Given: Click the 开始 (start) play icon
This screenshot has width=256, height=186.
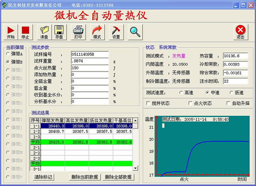Looking at the screenshot, I should 11,32.
